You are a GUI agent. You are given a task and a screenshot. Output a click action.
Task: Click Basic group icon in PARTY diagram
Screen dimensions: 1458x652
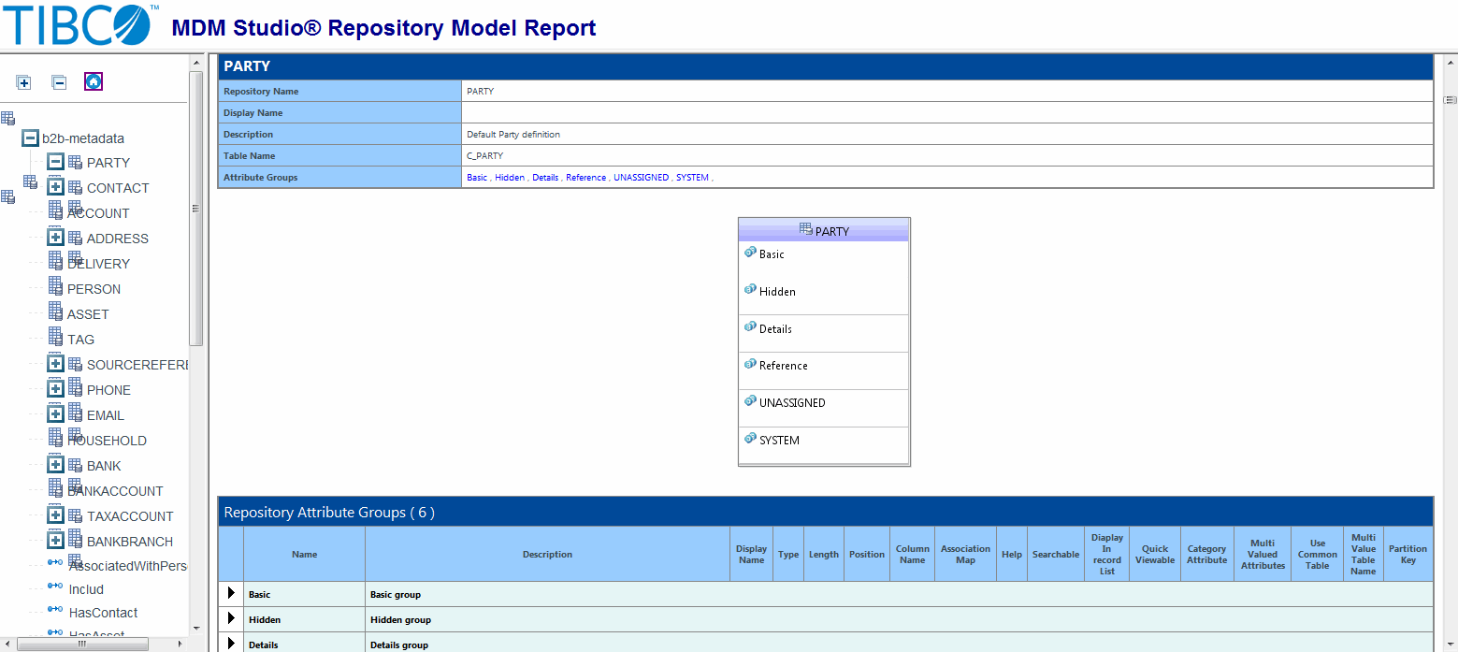(750, 253)
